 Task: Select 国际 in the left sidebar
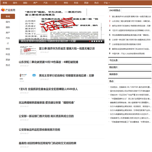coord(8,27)
